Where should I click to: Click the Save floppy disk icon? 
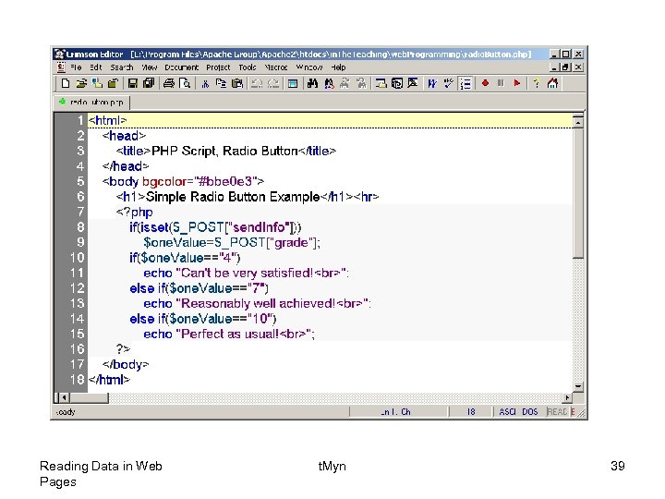pyautogui.click(x=132, y=83)
